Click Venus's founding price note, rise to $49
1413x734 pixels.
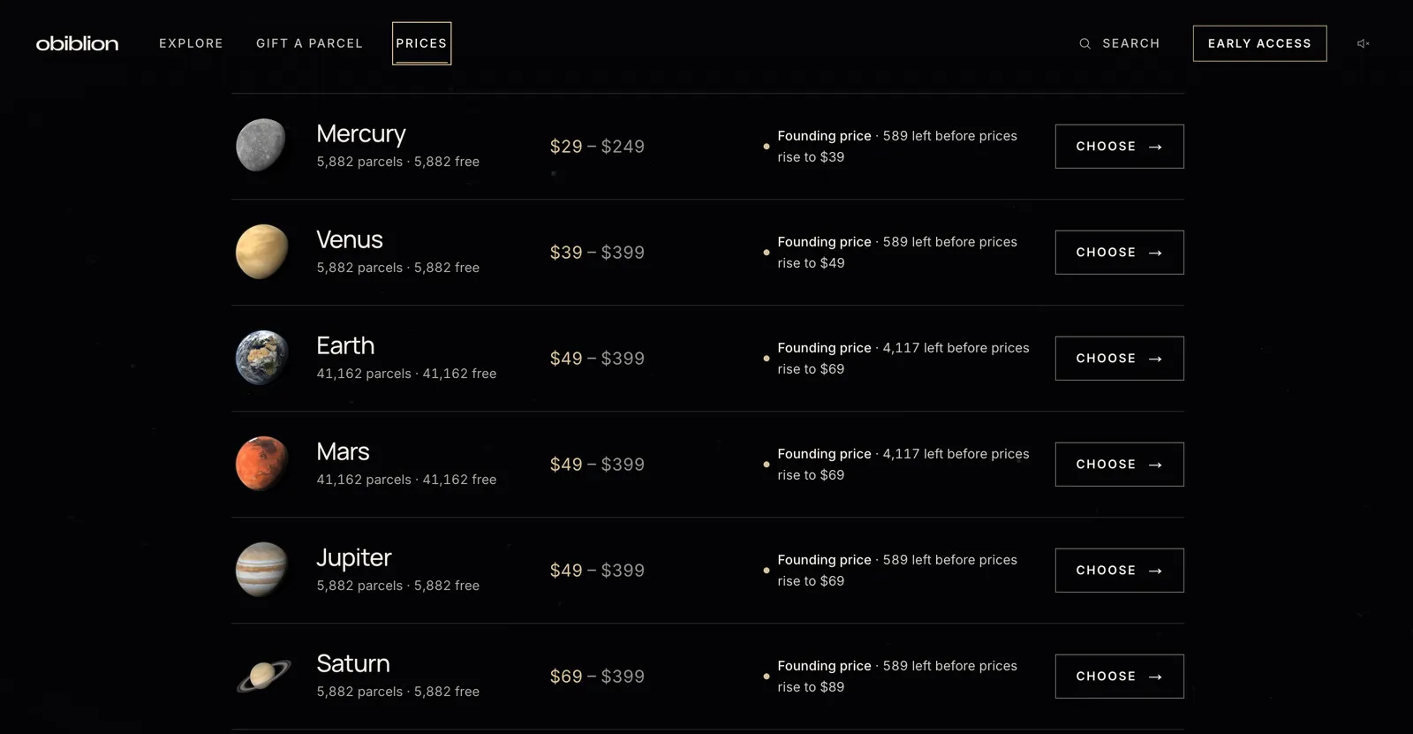(x=897, y=253)
